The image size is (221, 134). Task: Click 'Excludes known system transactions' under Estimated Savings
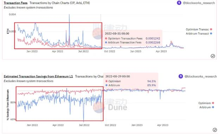click(x=29, y=81)
